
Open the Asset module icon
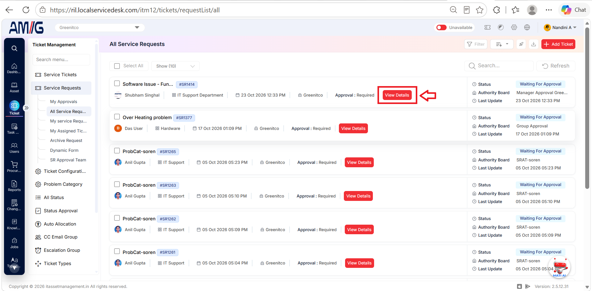pyautogui.click(x=14, y=88)
